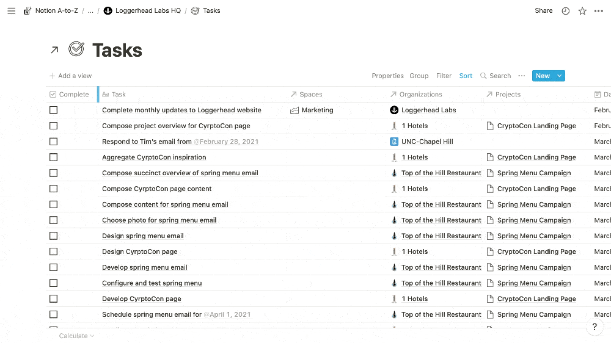Viewport: 611px width, 343px height.
Task: Click Share button
Action: pyautogui.click(x=544, y=11)
